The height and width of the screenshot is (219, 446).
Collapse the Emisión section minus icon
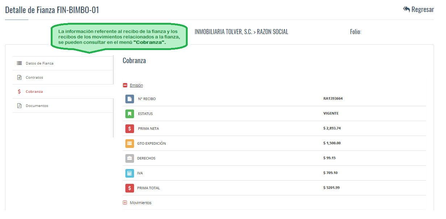click(x=125, y=85)
